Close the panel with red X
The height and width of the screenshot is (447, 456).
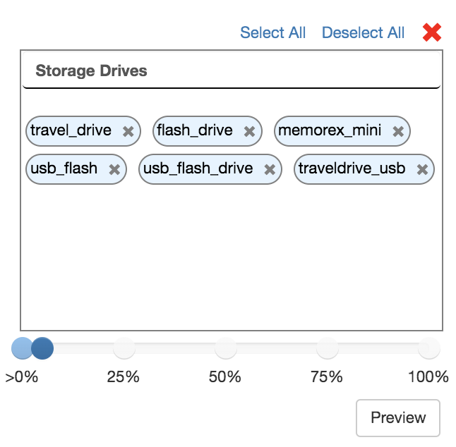coord(431,32)
